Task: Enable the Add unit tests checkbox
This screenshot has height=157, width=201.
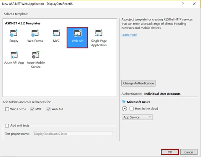Action: tap(7, 126)
